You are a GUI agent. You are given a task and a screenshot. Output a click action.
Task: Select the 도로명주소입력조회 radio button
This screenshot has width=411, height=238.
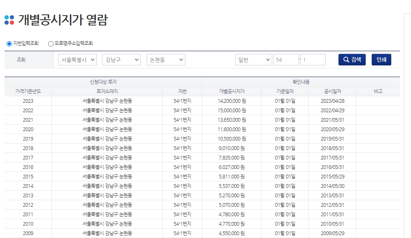pos(50,43)
